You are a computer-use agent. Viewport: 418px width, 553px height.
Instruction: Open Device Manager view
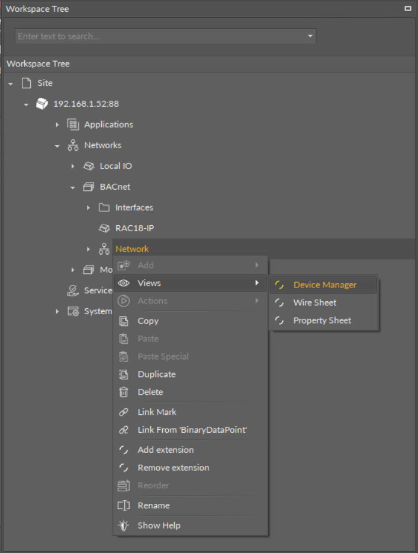pos(324,285)
